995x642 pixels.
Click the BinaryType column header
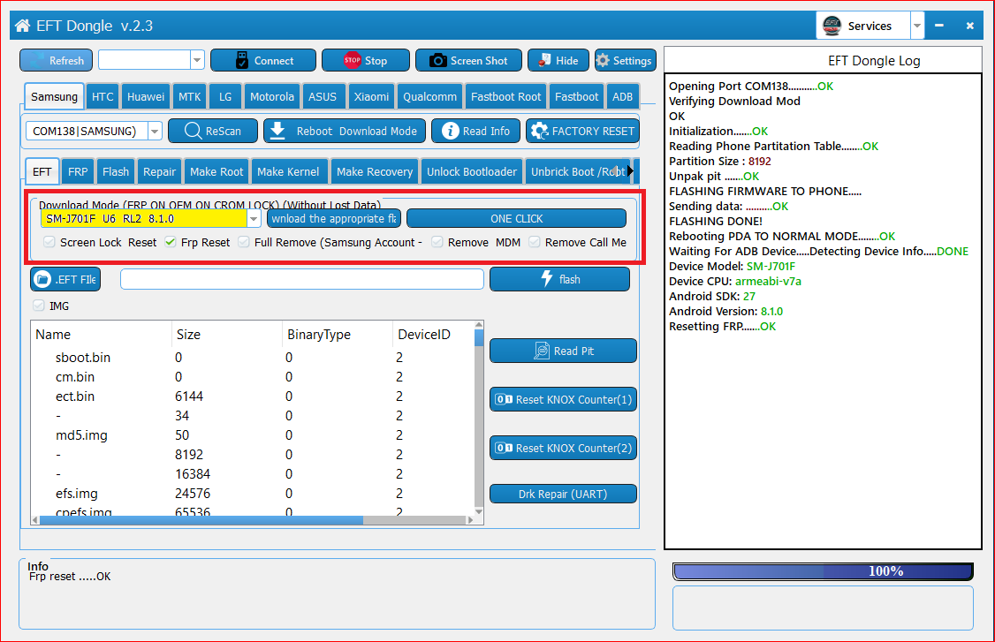(337, 335)
